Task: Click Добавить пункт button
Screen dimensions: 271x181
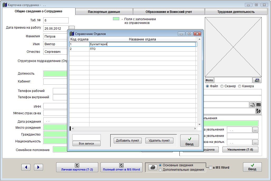Action: [127, 141]
